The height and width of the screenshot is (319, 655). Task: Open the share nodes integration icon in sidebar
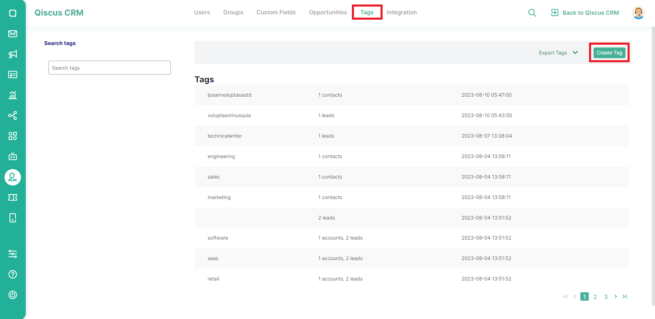pyautogui.click(x=13, y=115)
